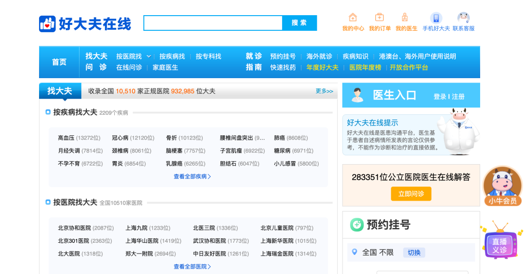Click 登录 in 医生入口

coord(440,97)
